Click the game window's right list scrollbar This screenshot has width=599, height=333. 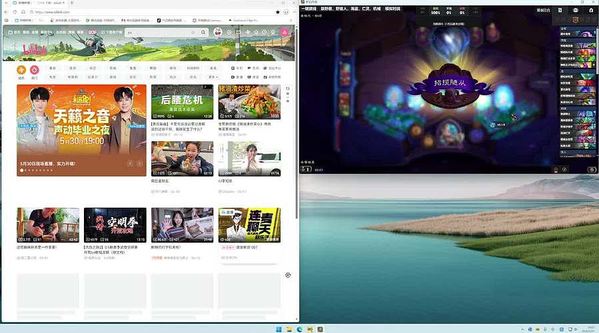pos(597,50)
